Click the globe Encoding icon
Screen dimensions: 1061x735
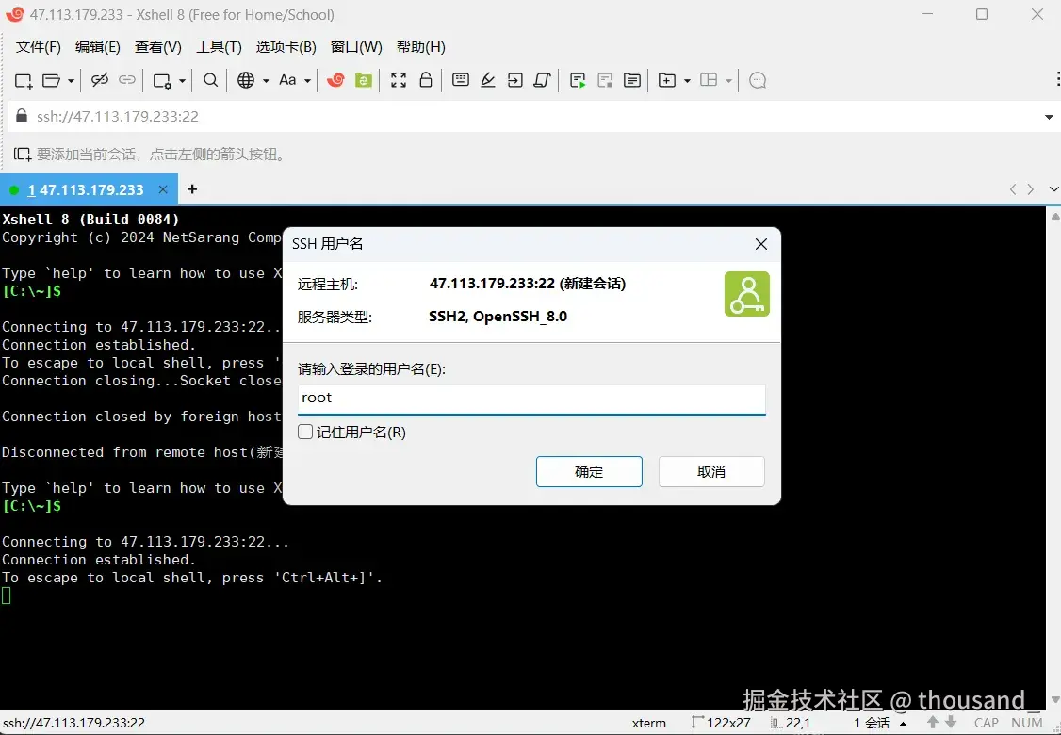point(246,80)
